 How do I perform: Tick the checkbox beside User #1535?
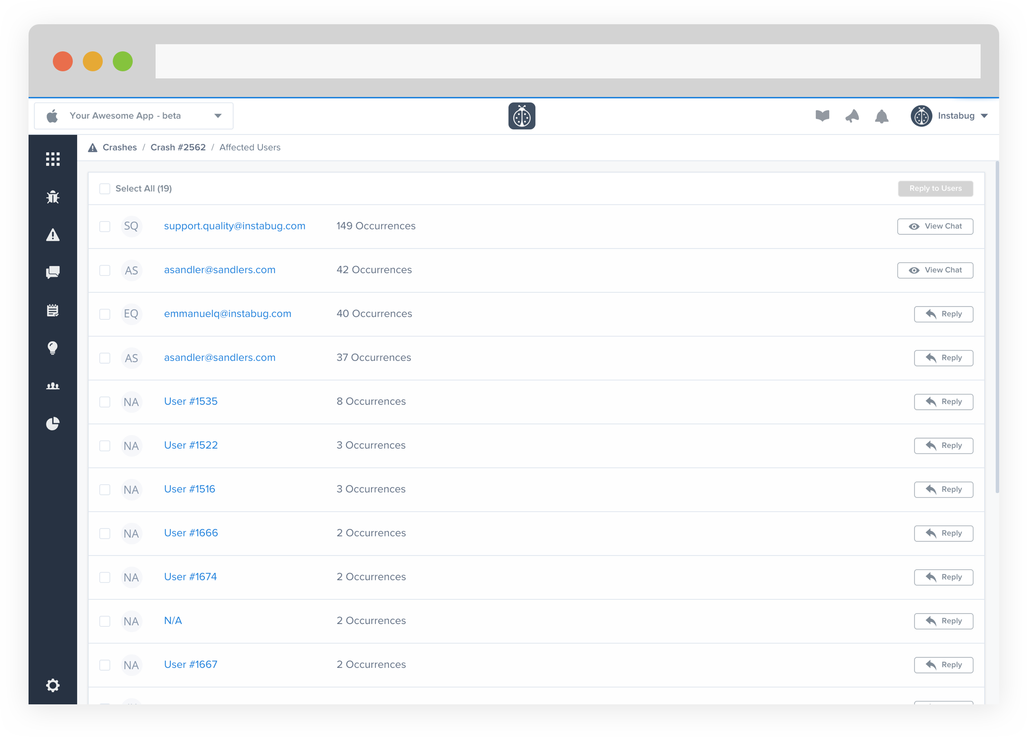coord(105,402)
